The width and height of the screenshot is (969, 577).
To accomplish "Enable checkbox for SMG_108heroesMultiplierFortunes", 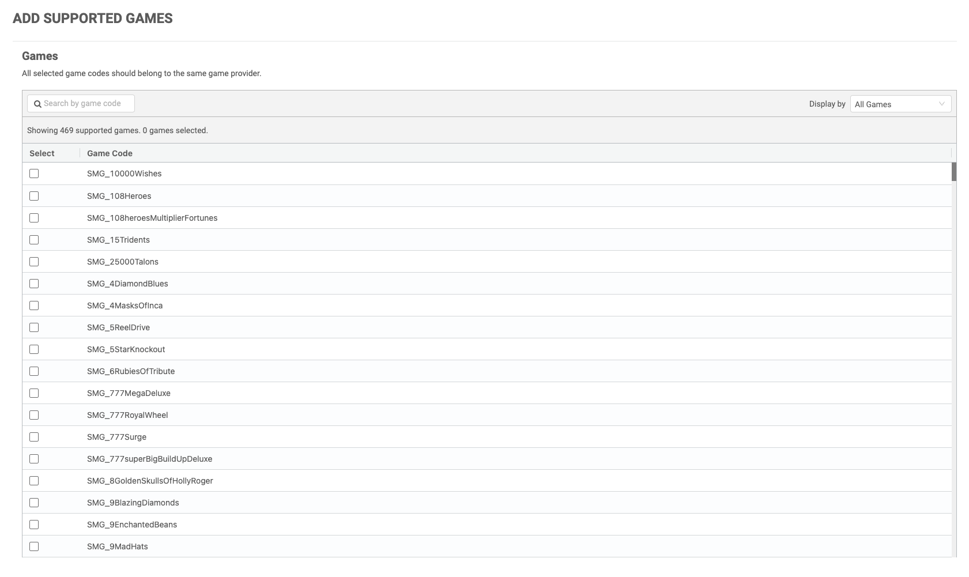I will coord(34,218).
